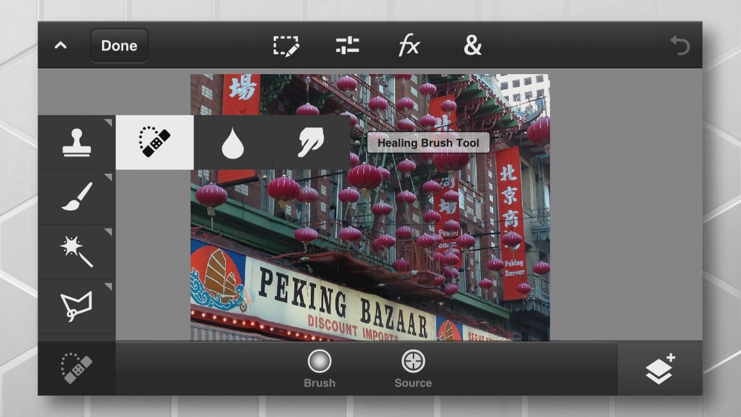741x417 pixels.
Task: Select the Blur droplet tool
Action: 233,142
